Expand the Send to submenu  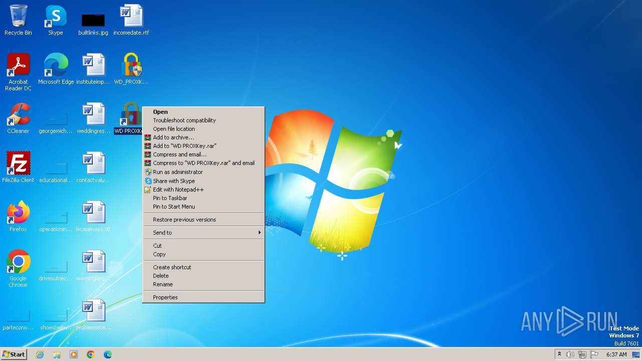[203, 233]
